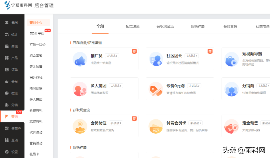
Task: Click the 付费会员卡 VIP card icon
Action: [156, 126]
